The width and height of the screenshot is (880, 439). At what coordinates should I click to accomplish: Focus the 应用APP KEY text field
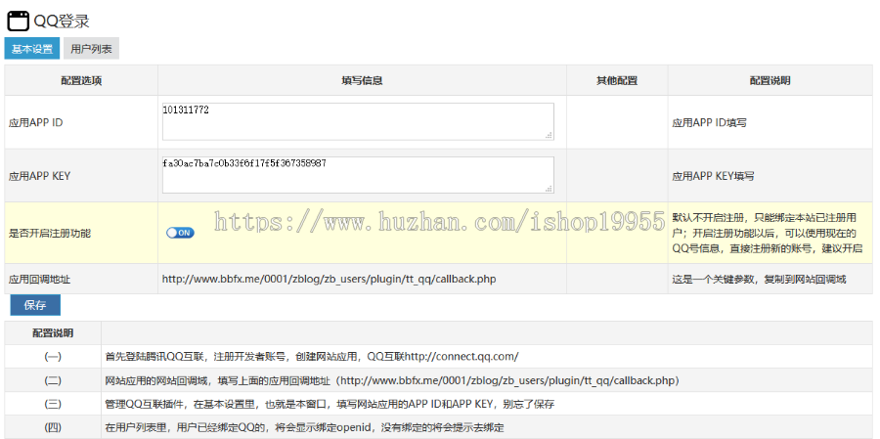point(358,175)
